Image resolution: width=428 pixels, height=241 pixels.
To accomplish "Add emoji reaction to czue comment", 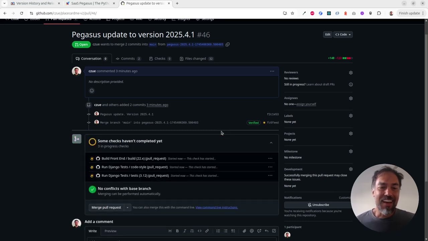I will (92, 91).
